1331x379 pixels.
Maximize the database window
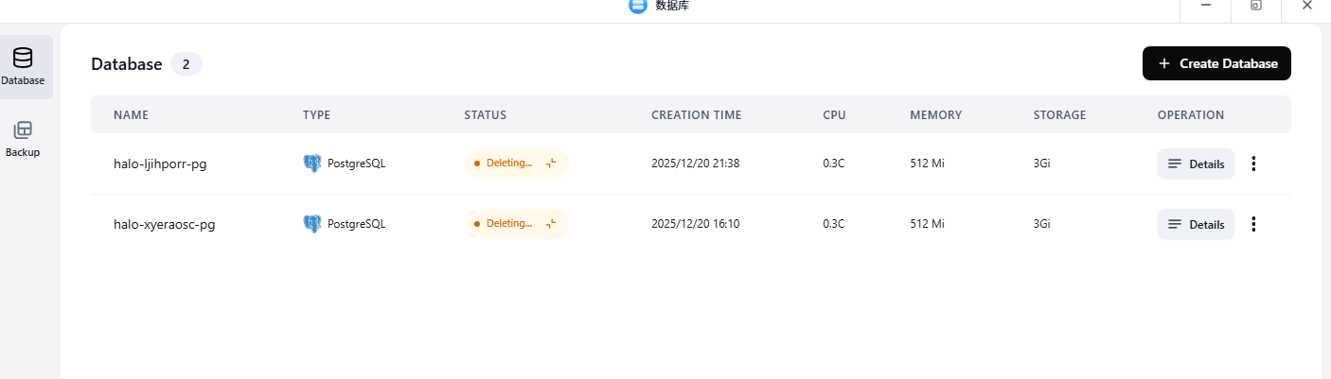coord(1255,6)
